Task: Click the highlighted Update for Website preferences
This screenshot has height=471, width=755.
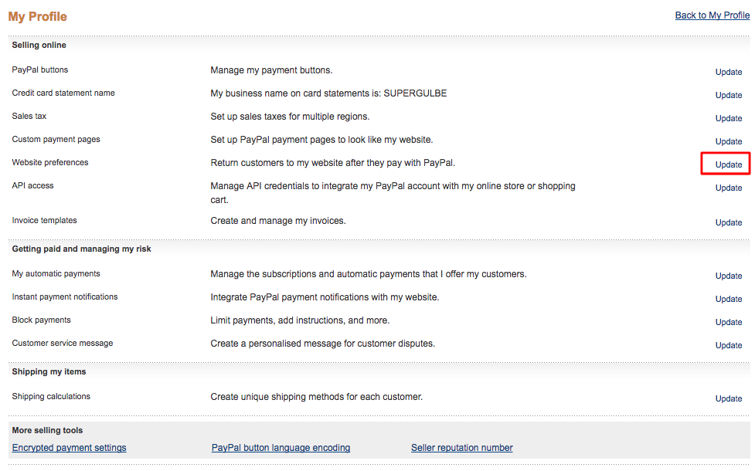Action: [729, 164]
